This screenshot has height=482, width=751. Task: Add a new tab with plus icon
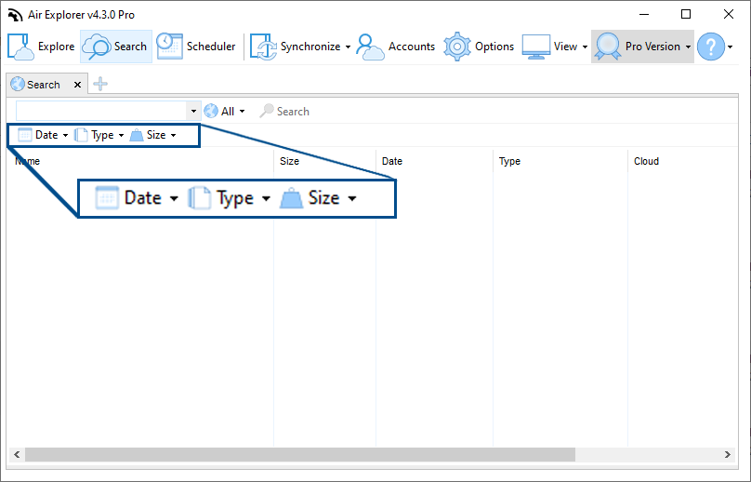pos(100,84)
